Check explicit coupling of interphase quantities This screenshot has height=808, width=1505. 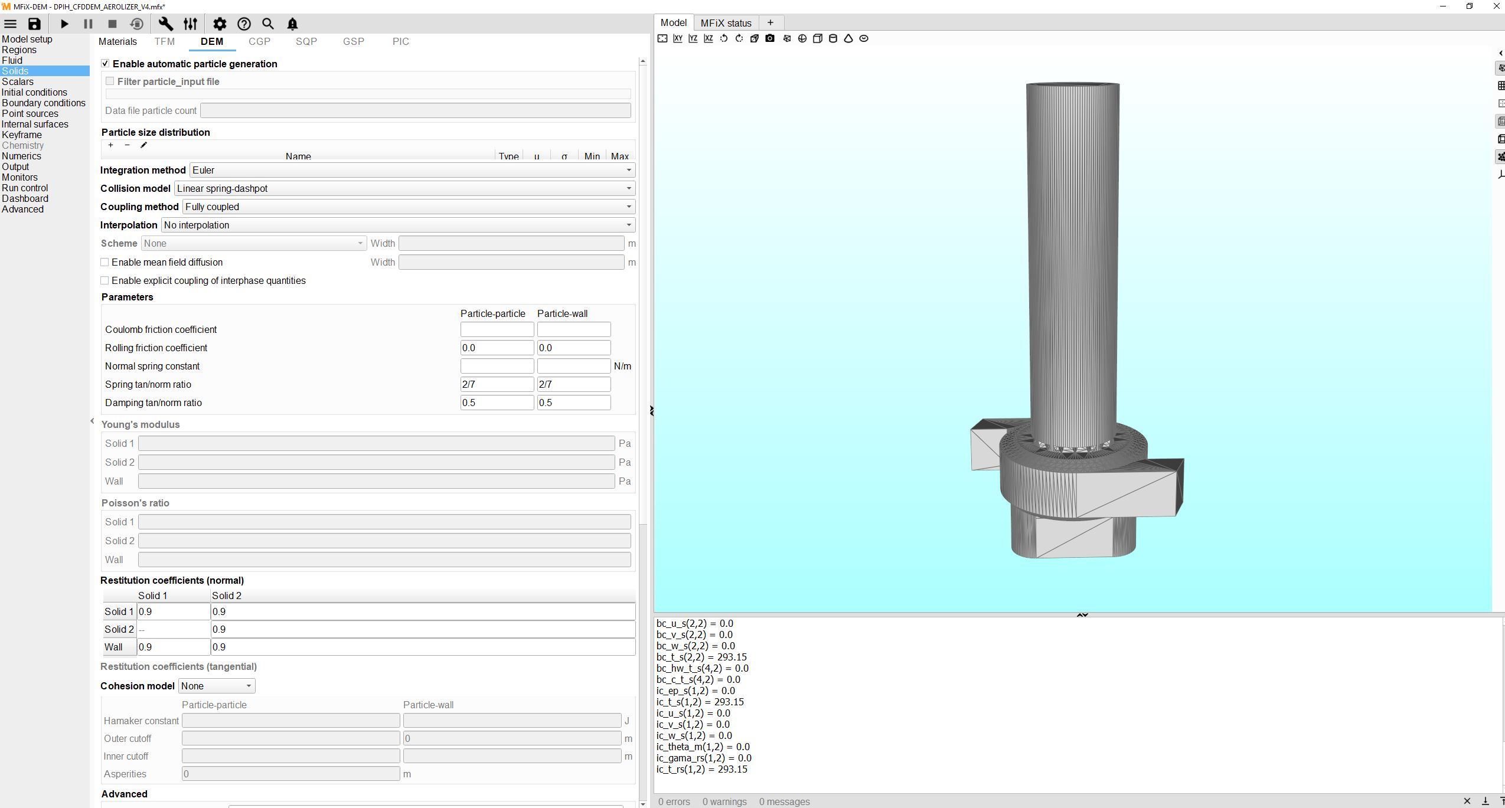(x=105, y=280)
